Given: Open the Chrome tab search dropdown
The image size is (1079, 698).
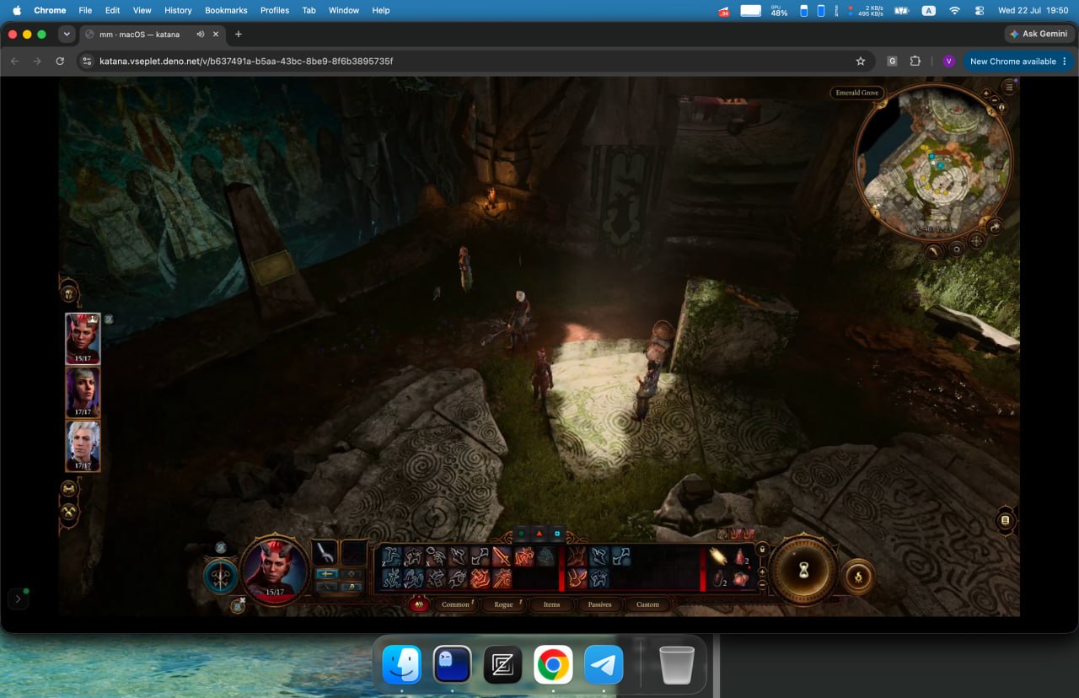Looking at the screenshot, I should click(x=67, y=35).
